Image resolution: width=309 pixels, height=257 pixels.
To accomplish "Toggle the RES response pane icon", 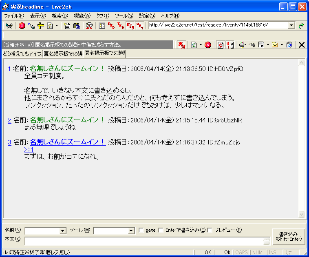I will point(130,26).
